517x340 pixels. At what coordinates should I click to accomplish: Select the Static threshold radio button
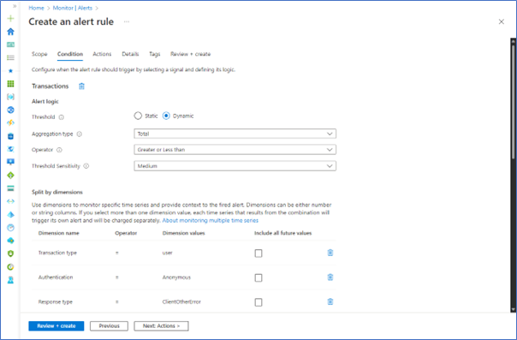click(138, 116)
